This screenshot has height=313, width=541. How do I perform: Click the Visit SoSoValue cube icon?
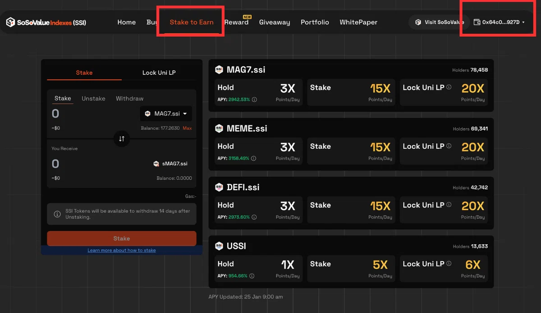tap(418, 22)
